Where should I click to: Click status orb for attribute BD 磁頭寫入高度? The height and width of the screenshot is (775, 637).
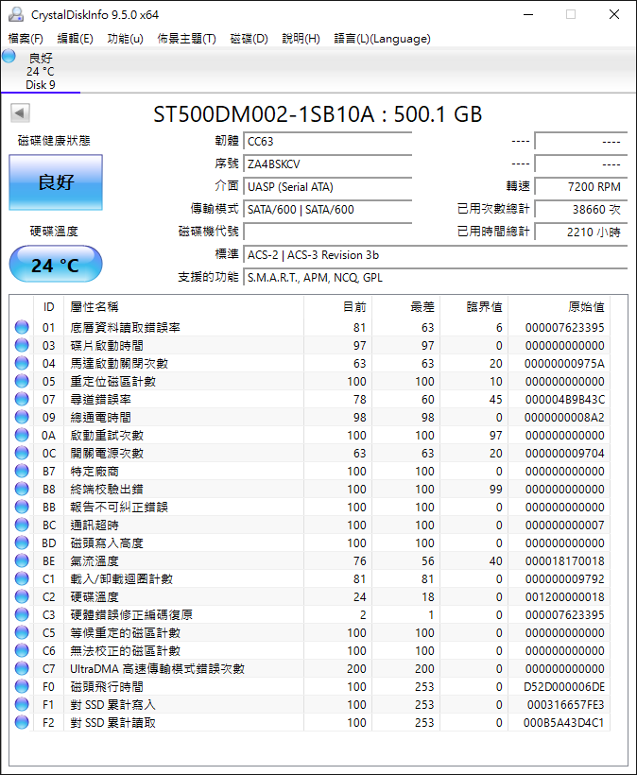click(x=22, y=542)
